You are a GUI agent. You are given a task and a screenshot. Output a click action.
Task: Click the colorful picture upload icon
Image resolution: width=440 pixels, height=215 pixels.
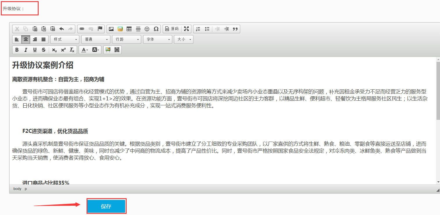click(120, 29)
